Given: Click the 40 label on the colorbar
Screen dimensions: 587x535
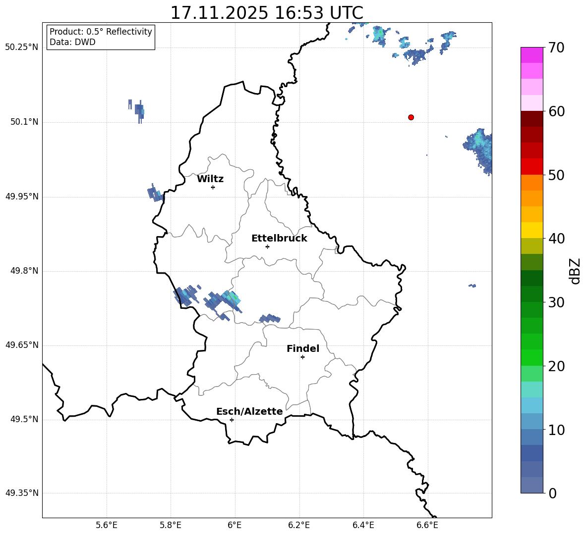Looking at the screenshot, I should [556, 239].
